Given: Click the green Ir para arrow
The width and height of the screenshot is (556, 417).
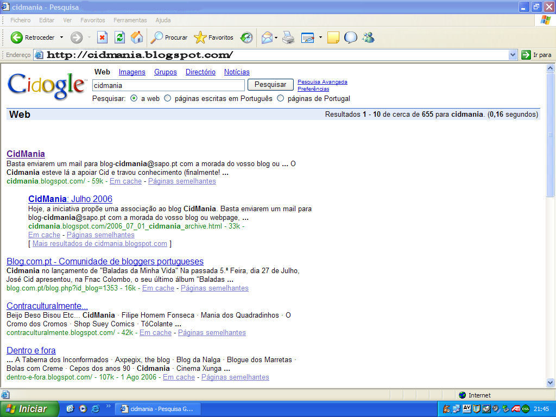Looking at the screenshot, I should pyautogui.click(x=526, y=55).
